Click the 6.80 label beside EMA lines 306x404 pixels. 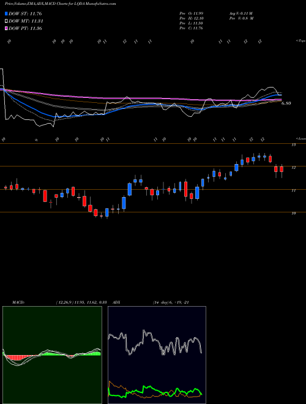tap(286, 103)
